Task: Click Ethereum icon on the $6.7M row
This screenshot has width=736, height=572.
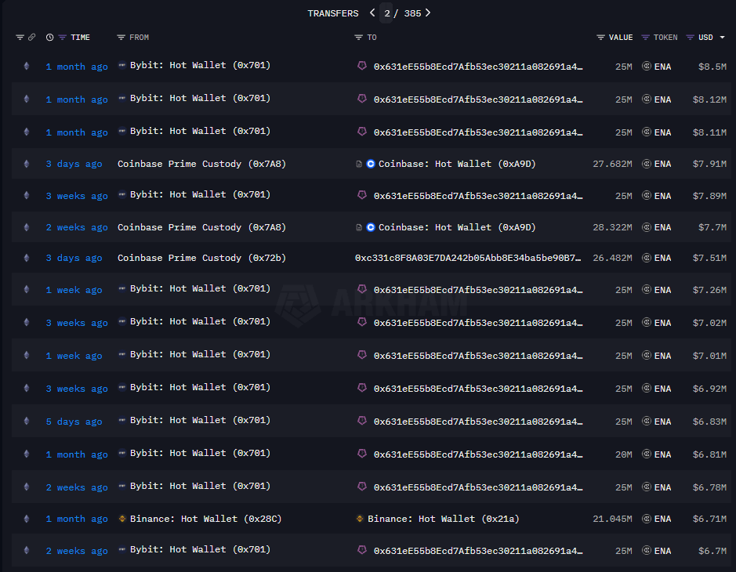Action: pos(27,550)
